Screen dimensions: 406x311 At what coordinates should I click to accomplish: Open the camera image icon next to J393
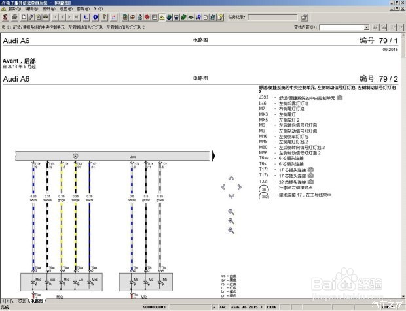coord(340,97)
